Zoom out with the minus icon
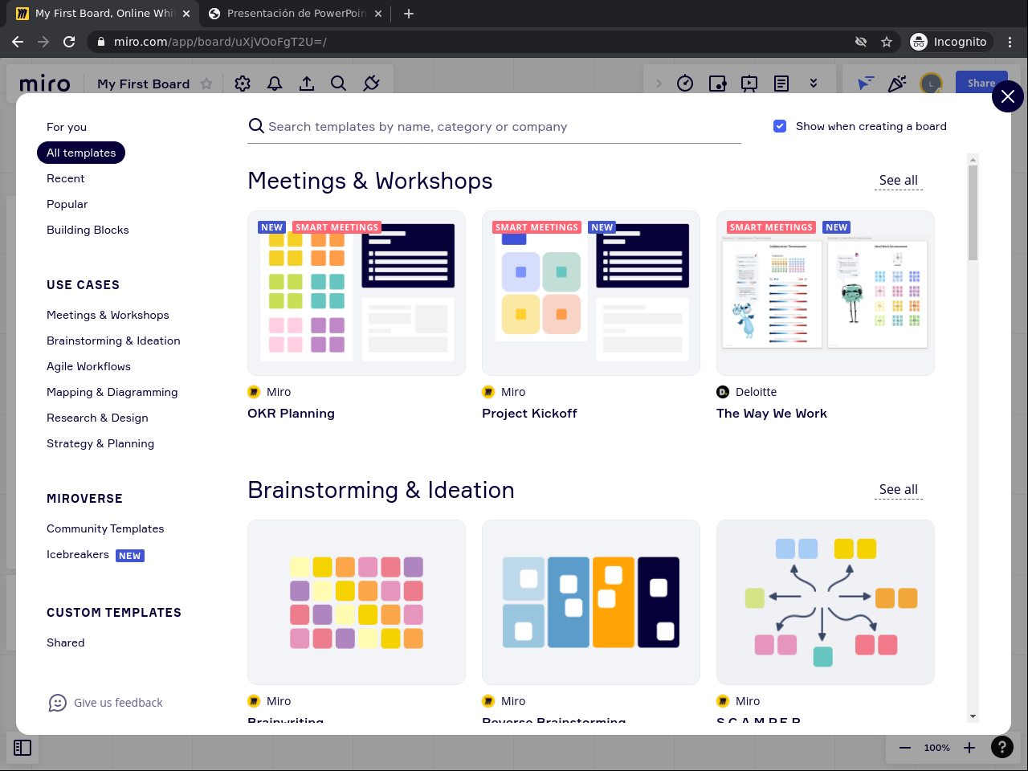 tap(905, 748)
